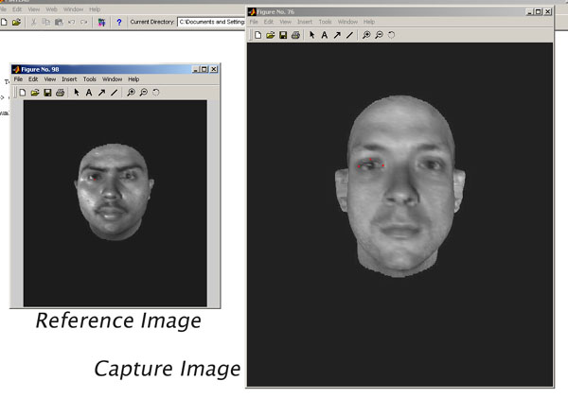The image size is (568, 398).
Task: Enable the Rotate 3D tool in Figure No. 98
Action: (x=156, y=93)
